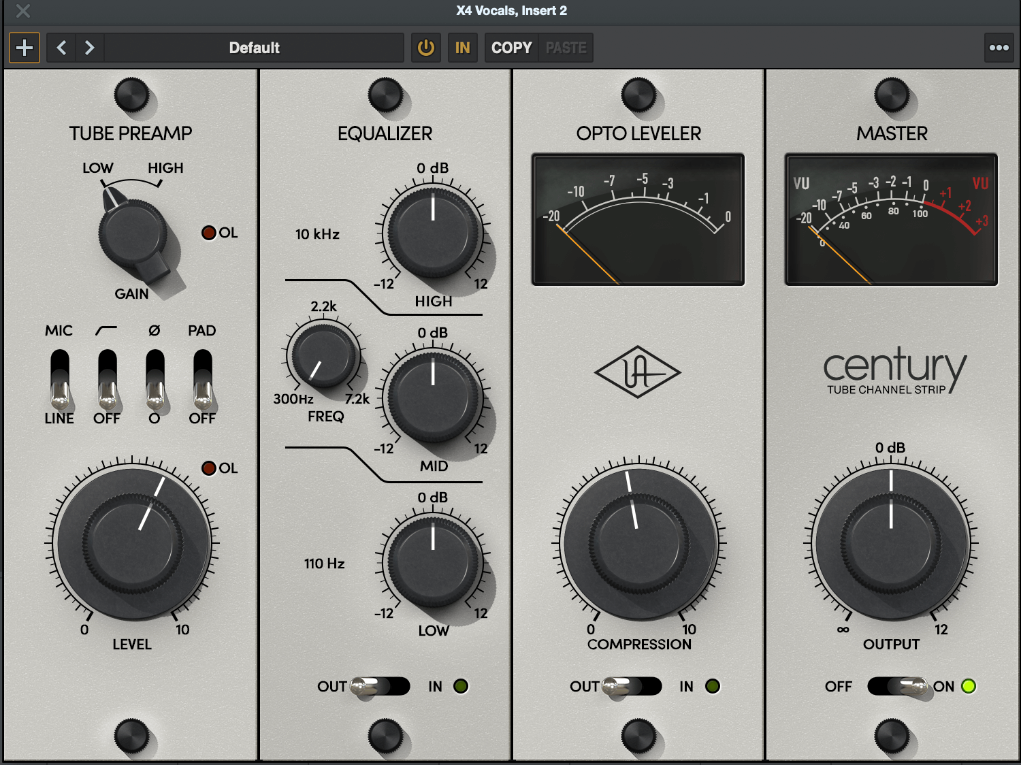Screen dimensions: 1021x765
Task: Click the Universal Audio diamond logo
Action: 637,372
